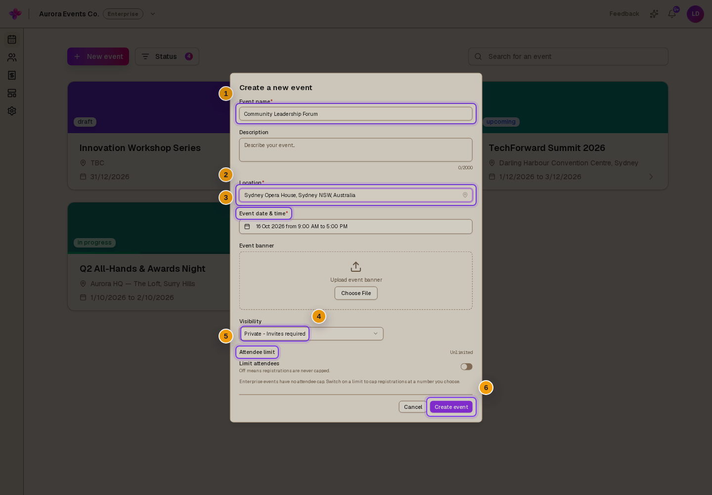Open the Events calendar sidebar icon
The width and height of the screenshot is (712, 495).
12,40
